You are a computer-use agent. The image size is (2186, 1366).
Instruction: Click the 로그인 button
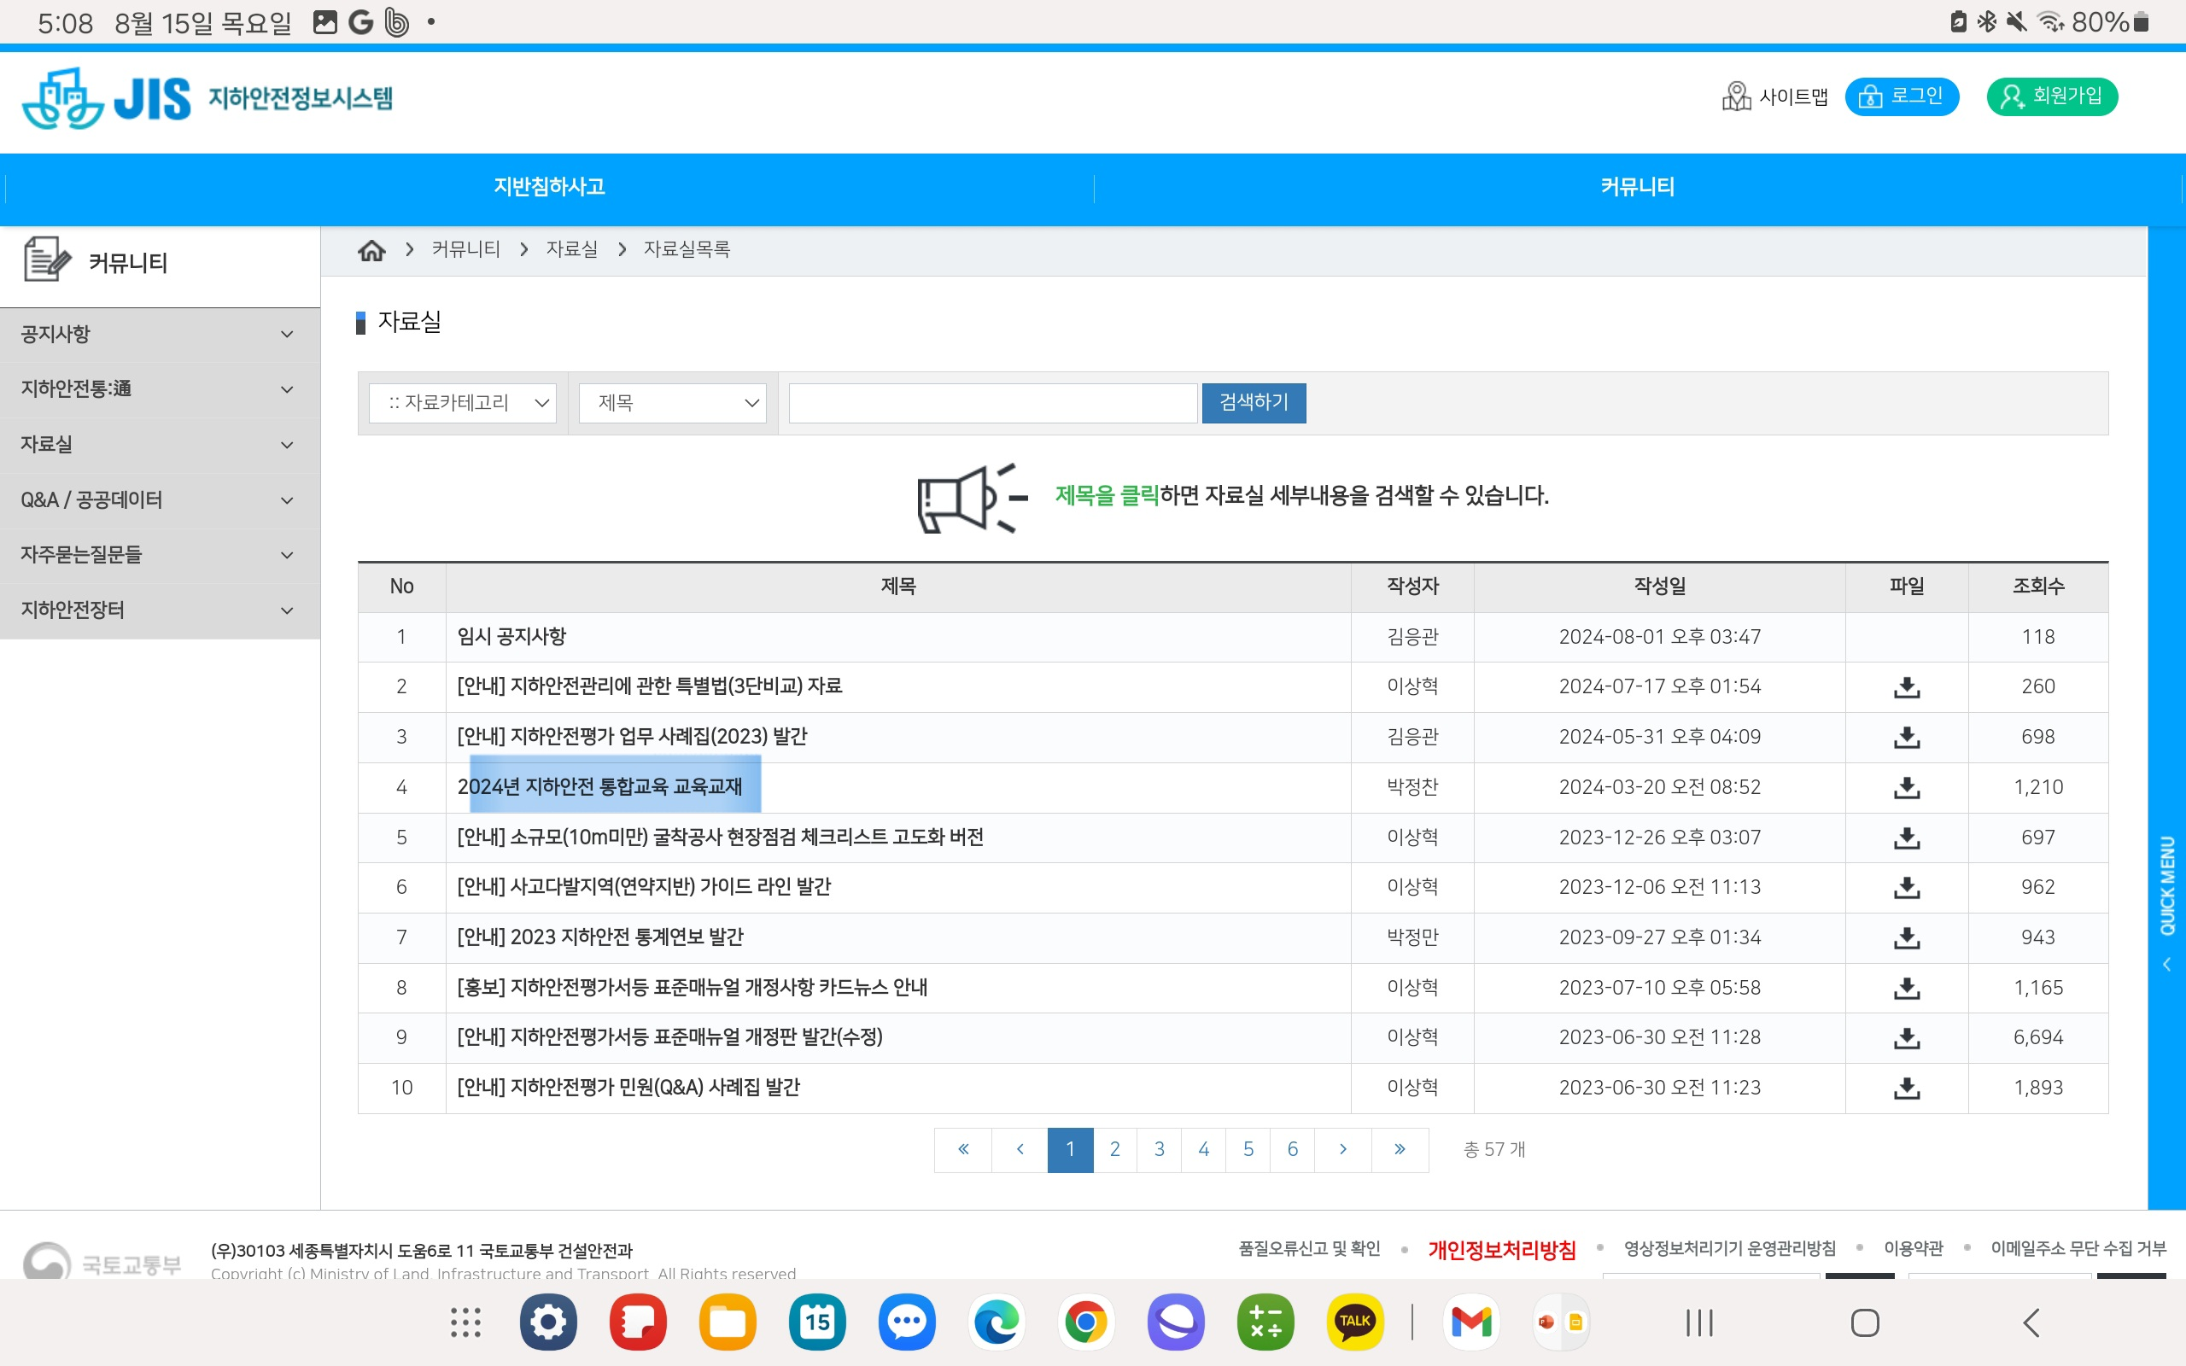[x=1902, y=96]
